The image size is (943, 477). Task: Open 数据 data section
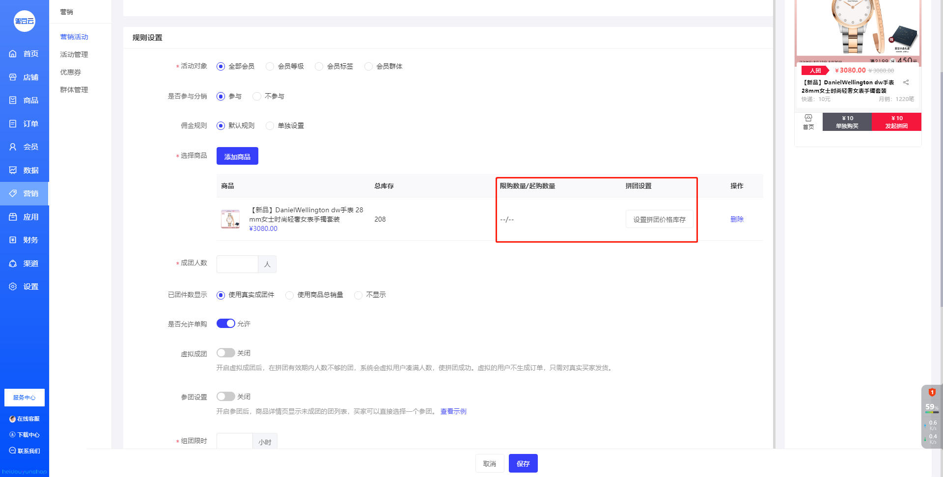(x=25, y=170)
